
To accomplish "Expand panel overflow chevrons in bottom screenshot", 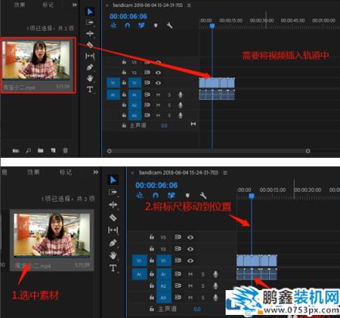I will pyautogui.click(x=96, y=172).
